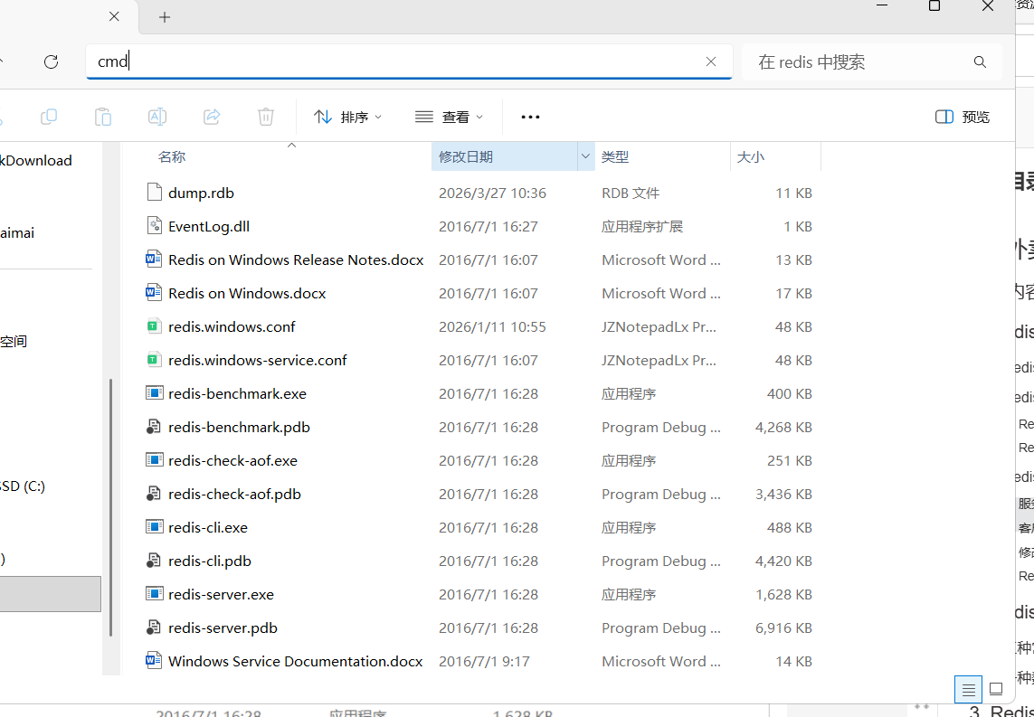Screen dimensions: 1034x717
Task: Click the navigation pane vertical scrollbar
Action: coord(110,507)
